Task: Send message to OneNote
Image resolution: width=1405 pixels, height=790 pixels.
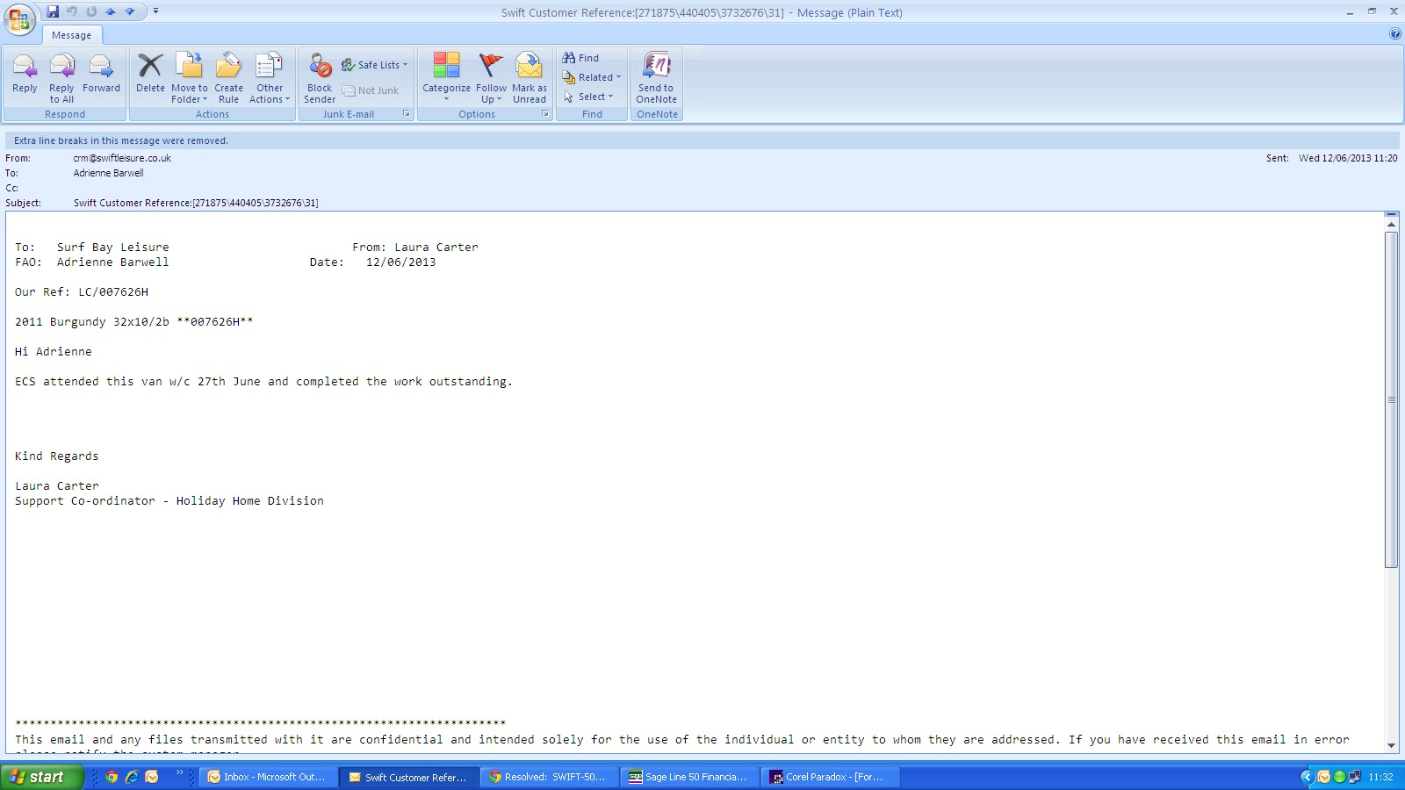Action: coord(656,75)
